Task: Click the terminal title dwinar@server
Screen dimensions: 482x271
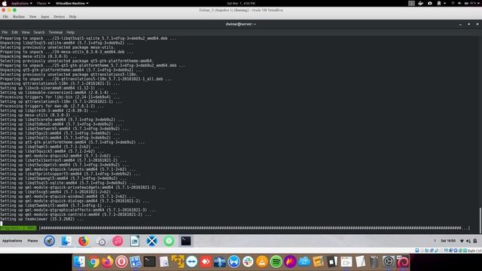Action: click(241, 24)
